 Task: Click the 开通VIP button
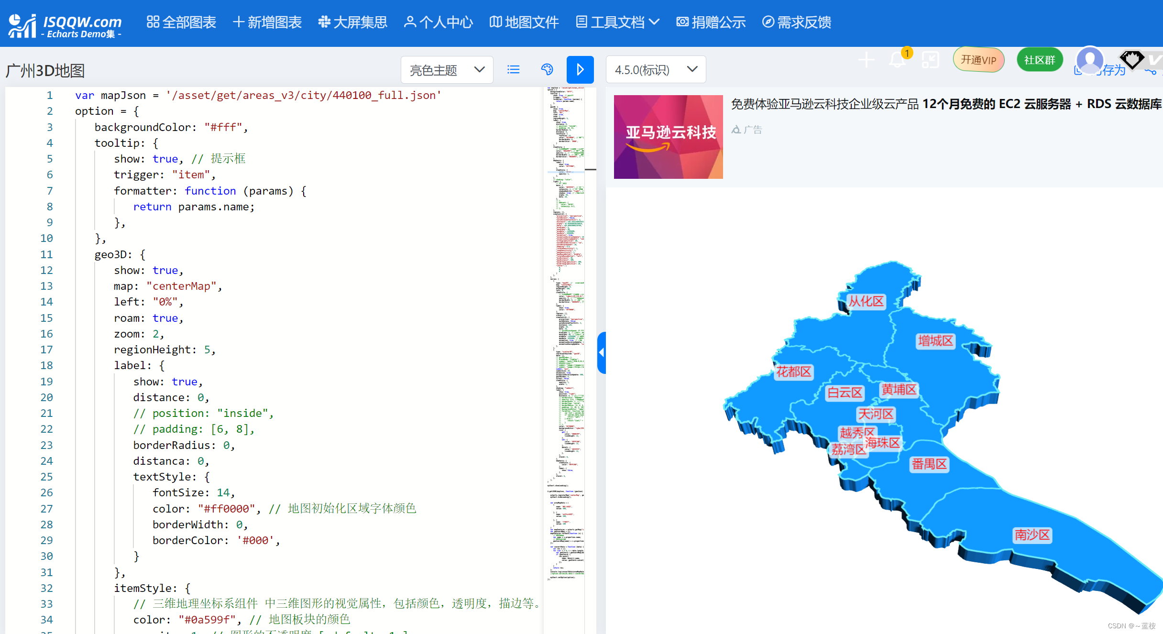point(978,60)
